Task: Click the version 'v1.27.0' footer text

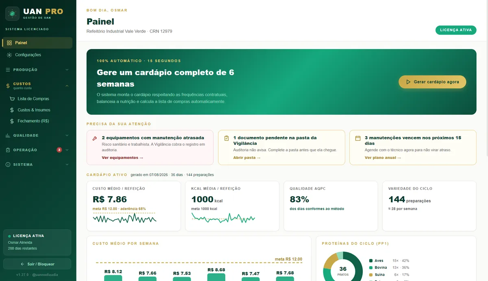Action: pos(22,275)
